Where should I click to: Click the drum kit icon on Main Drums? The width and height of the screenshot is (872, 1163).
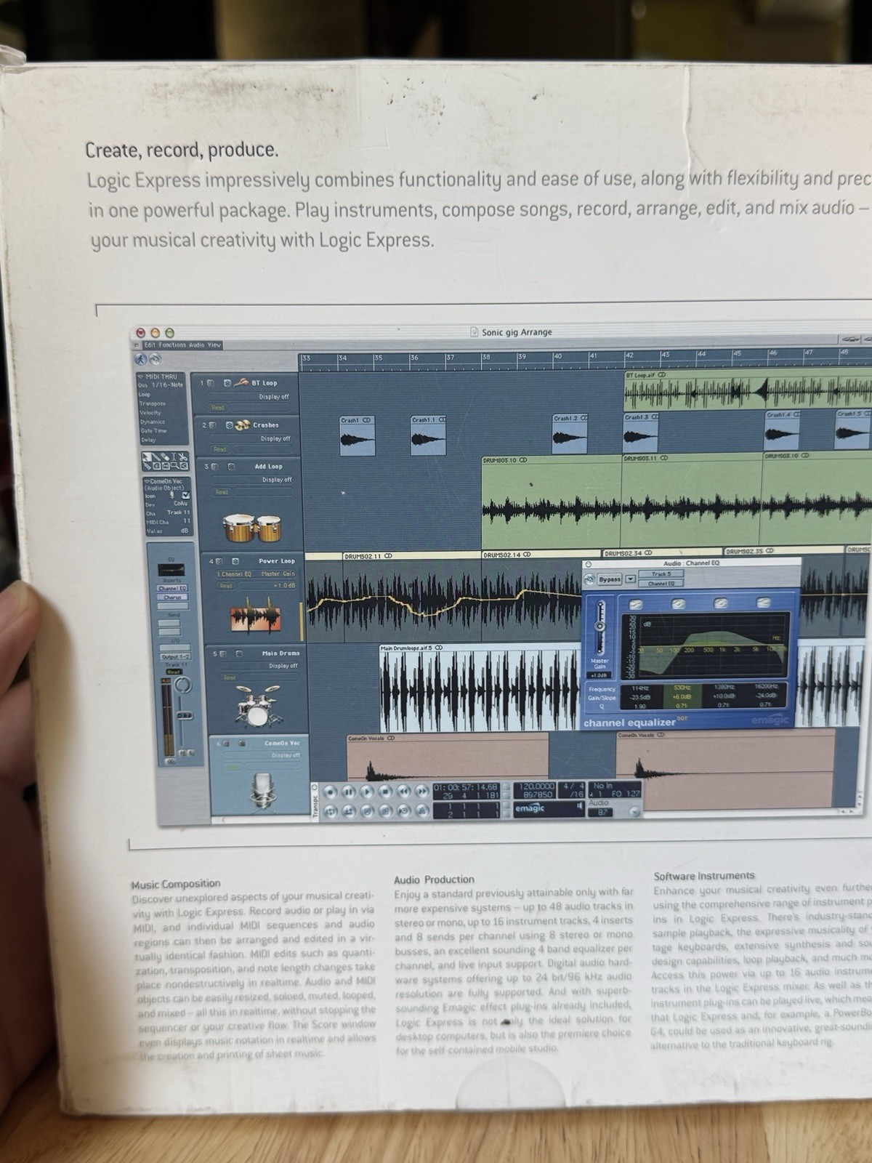click(x=259, y=705)
